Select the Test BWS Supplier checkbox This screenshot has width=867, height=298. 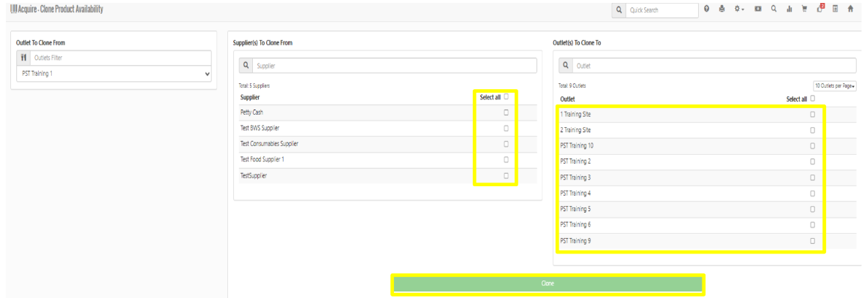(x=506, y=128)
